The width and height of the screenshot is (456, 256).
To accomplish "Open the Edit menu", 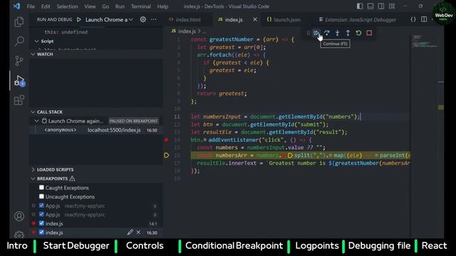I will 46,6.
